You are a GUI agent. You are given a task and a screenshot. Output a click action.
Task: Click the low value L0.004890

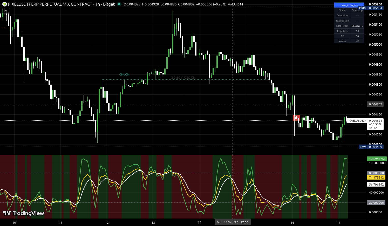point(168,4)
